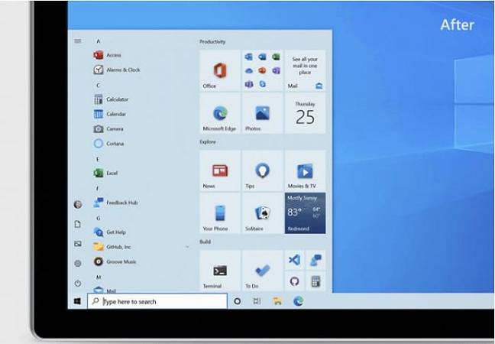Image resolution: width=495 pixels, height=344 pixels.
Task: Open the Movies & TV tile
Action: (305, 170)
